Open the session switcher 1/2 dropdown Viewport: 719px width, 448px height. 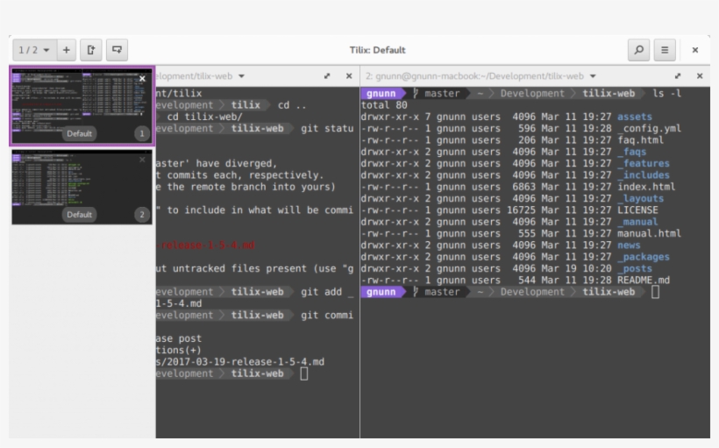(x=34, y=50)
